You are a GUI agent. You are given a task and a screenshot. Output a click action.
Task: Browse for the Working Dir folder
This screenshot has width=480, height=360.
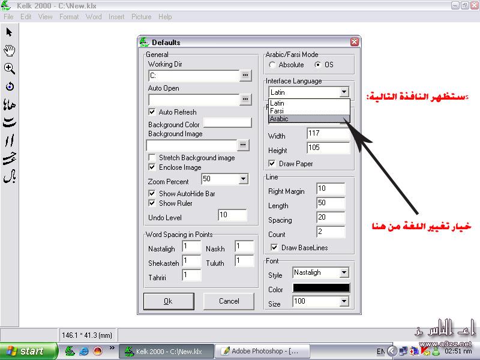click(245, 76)
